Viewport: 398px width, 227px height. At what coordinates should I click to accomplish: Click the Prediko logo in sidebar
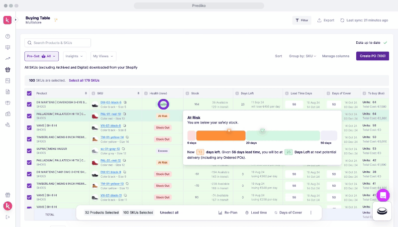point(7,20)
